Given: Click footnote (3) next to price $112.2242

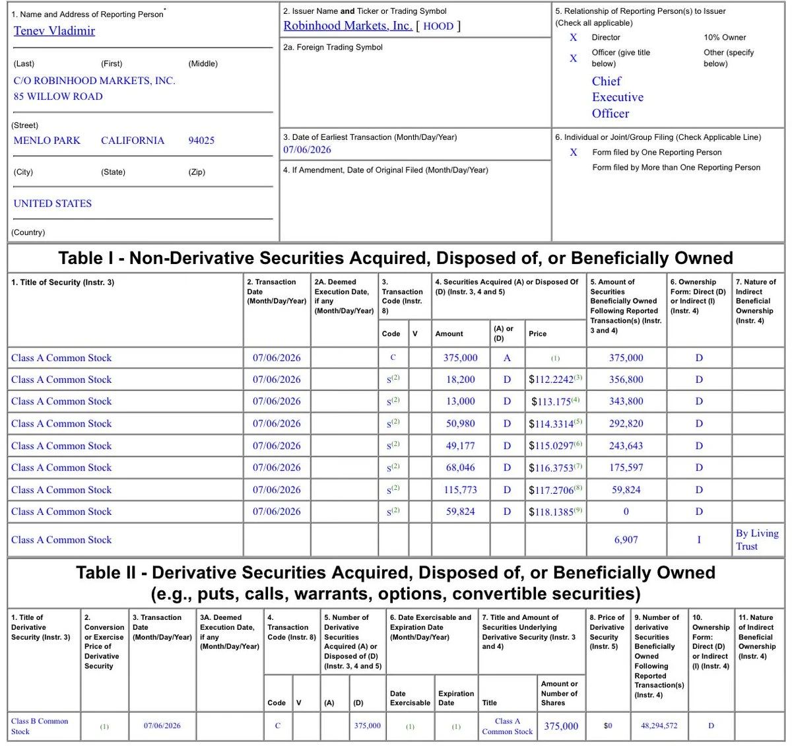Looking at the screenshot, I should click(x=577, y=377).
